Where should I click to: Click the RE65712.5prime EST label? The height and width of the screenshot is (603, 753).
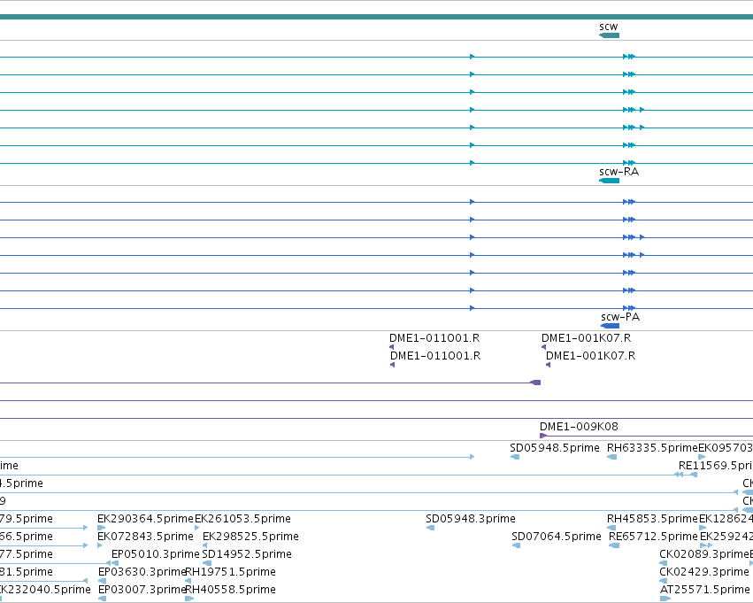coord(653,537)
